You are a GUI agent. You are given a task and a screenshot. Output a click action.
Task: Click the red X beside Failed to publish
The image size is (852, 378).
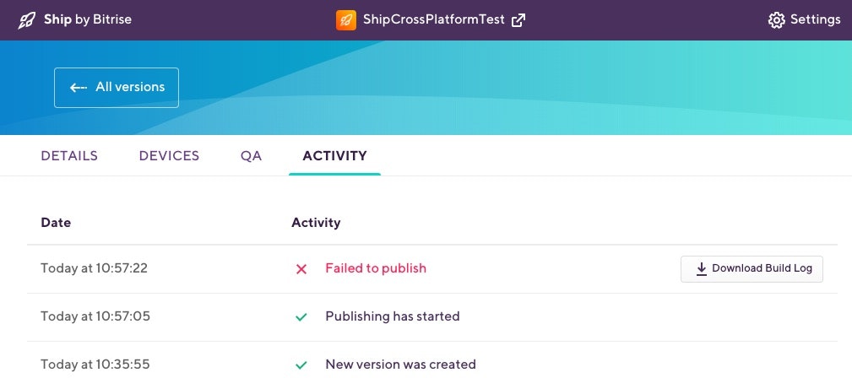tap(301, 269)
